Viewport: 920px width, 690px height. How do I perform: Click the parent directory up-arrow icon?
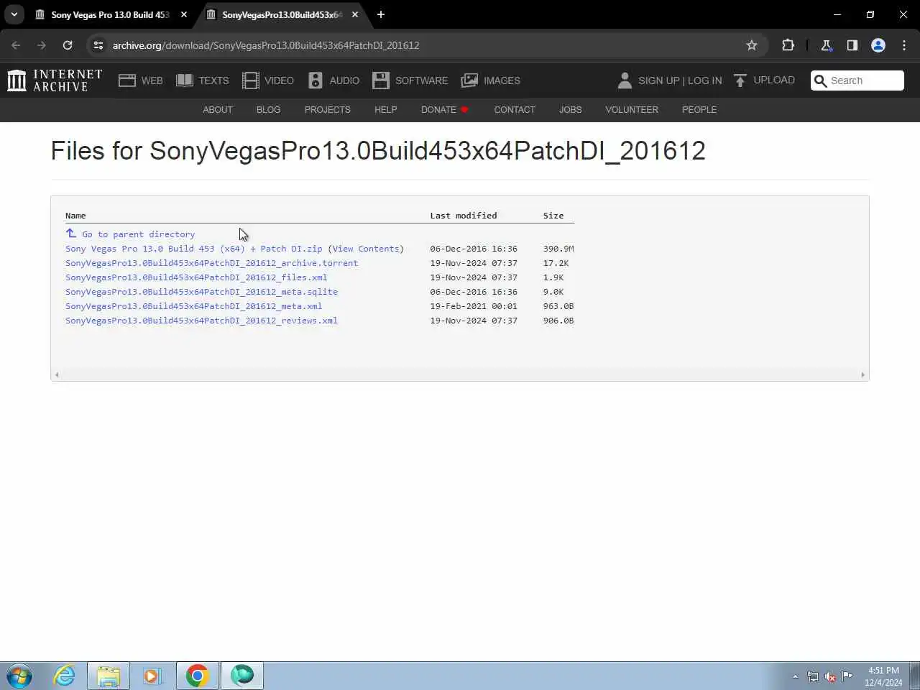point(71,234)
